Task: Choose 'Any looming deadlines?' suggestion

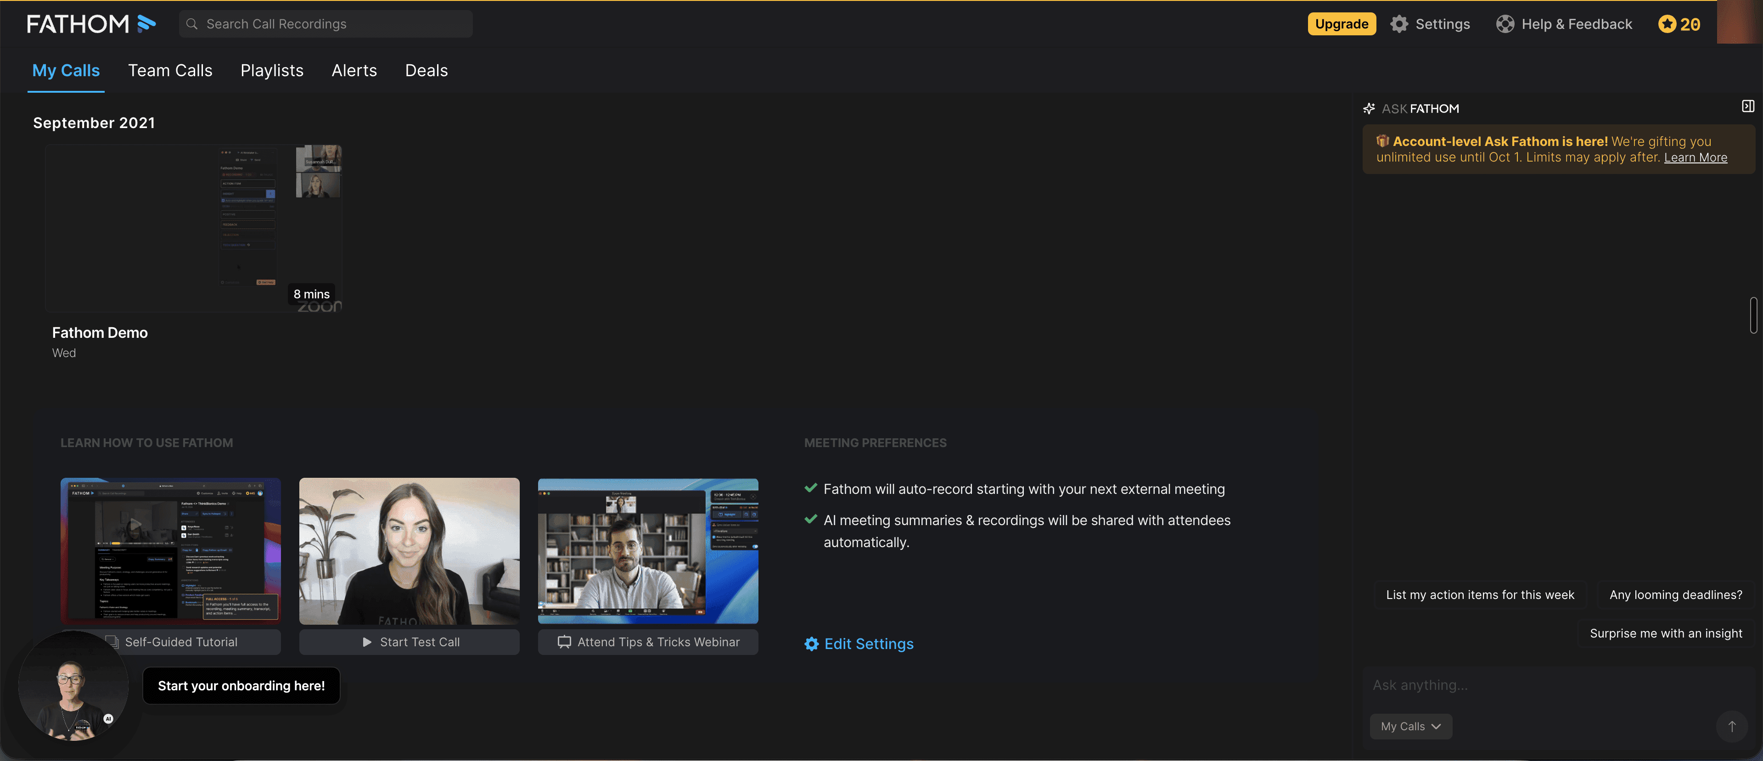Action: 1675,595
